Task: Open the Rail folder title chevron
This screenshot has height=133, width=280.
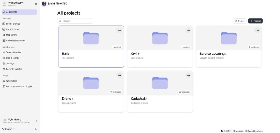Action: tap(69, 54)
